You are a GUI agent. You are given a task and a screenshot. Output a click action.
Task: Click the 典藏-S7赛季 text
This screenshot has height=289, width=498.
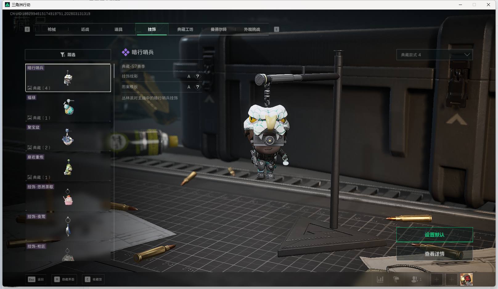(133, 66)
